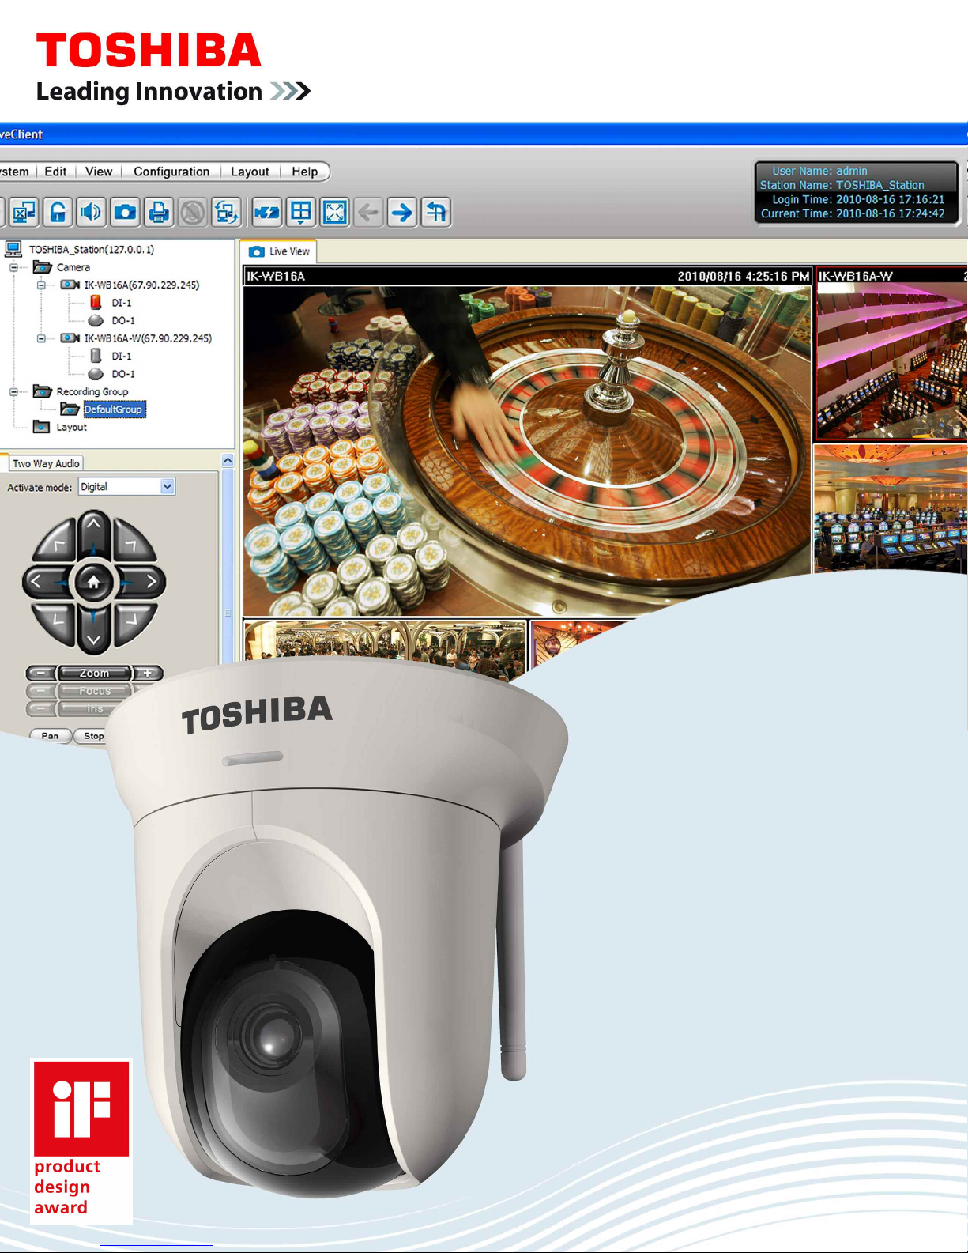Click the Iris minus button
The width and height of the screenshot is (968, 1253).
pos(40,708)
